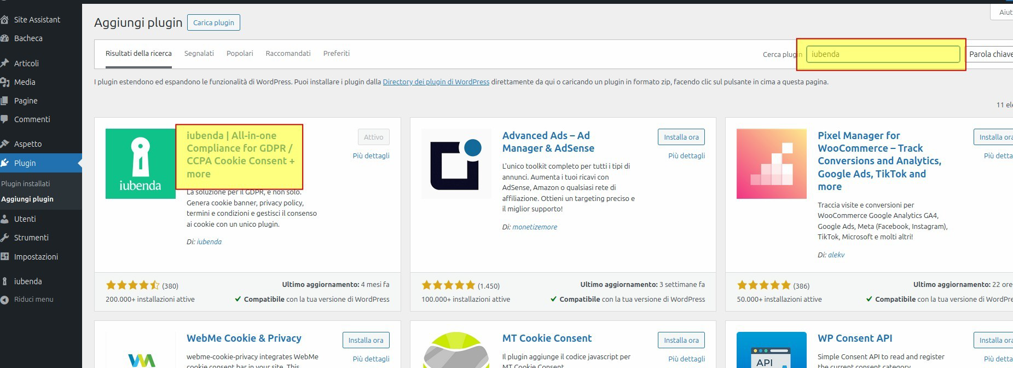Open the Parola chiave search-type dropdown
Viewport: 1013px width, 368px height.
[x=990, y=54]
